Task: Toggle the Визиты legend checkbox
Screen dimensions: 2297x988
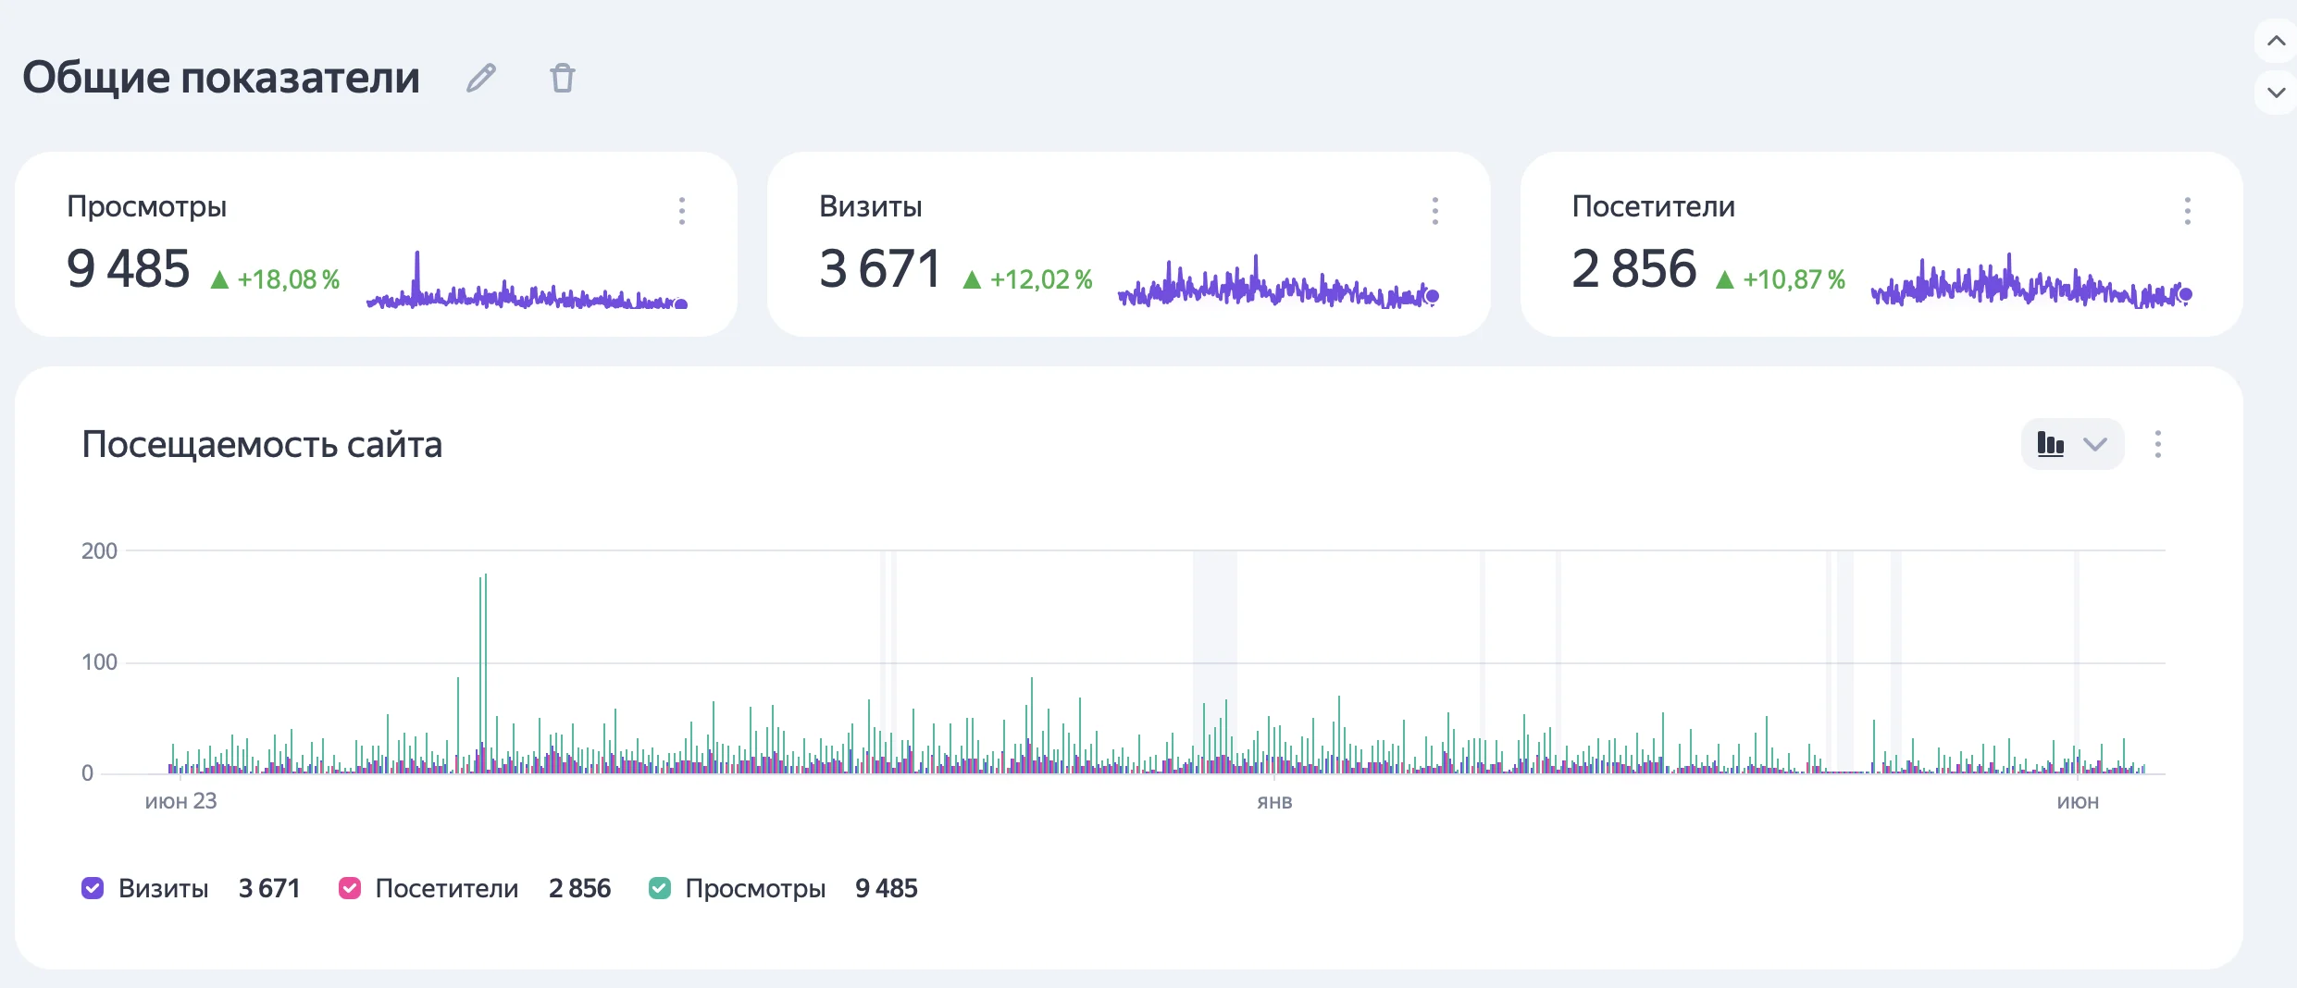Action: point(93,888)
